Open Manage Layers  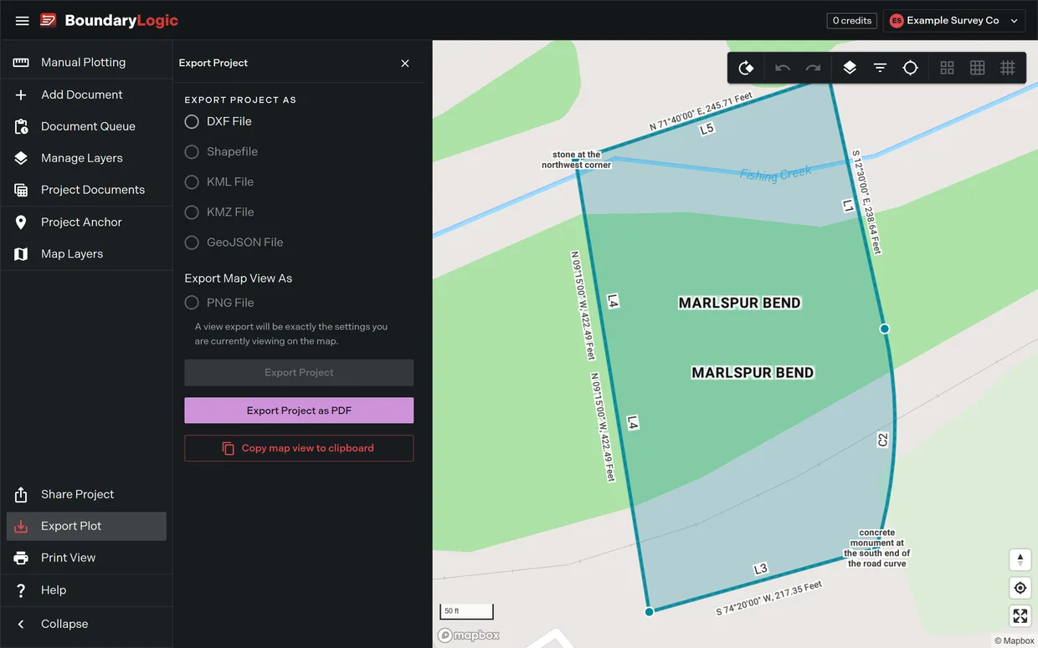coord(86,158)
